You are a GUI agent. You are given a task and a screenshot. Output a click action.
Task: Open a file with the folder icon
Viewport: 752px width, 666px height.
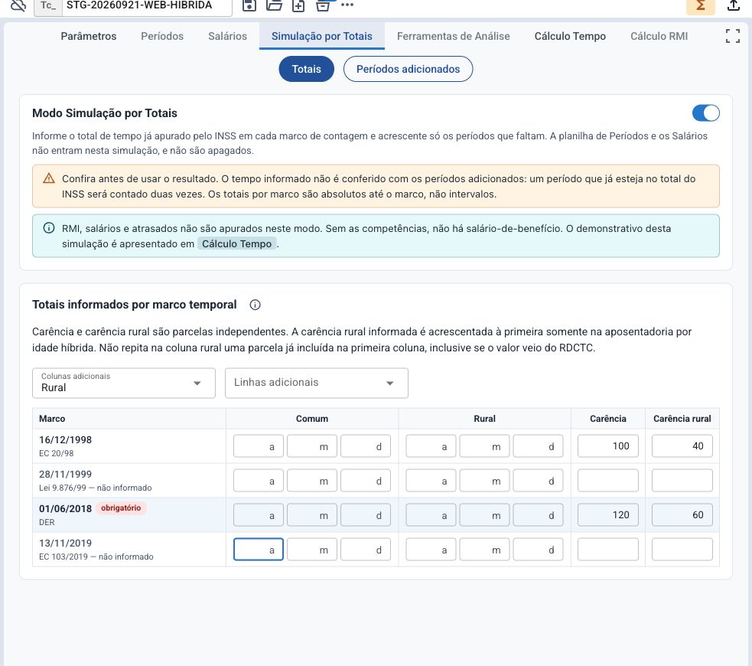click(x=274, y=5)
